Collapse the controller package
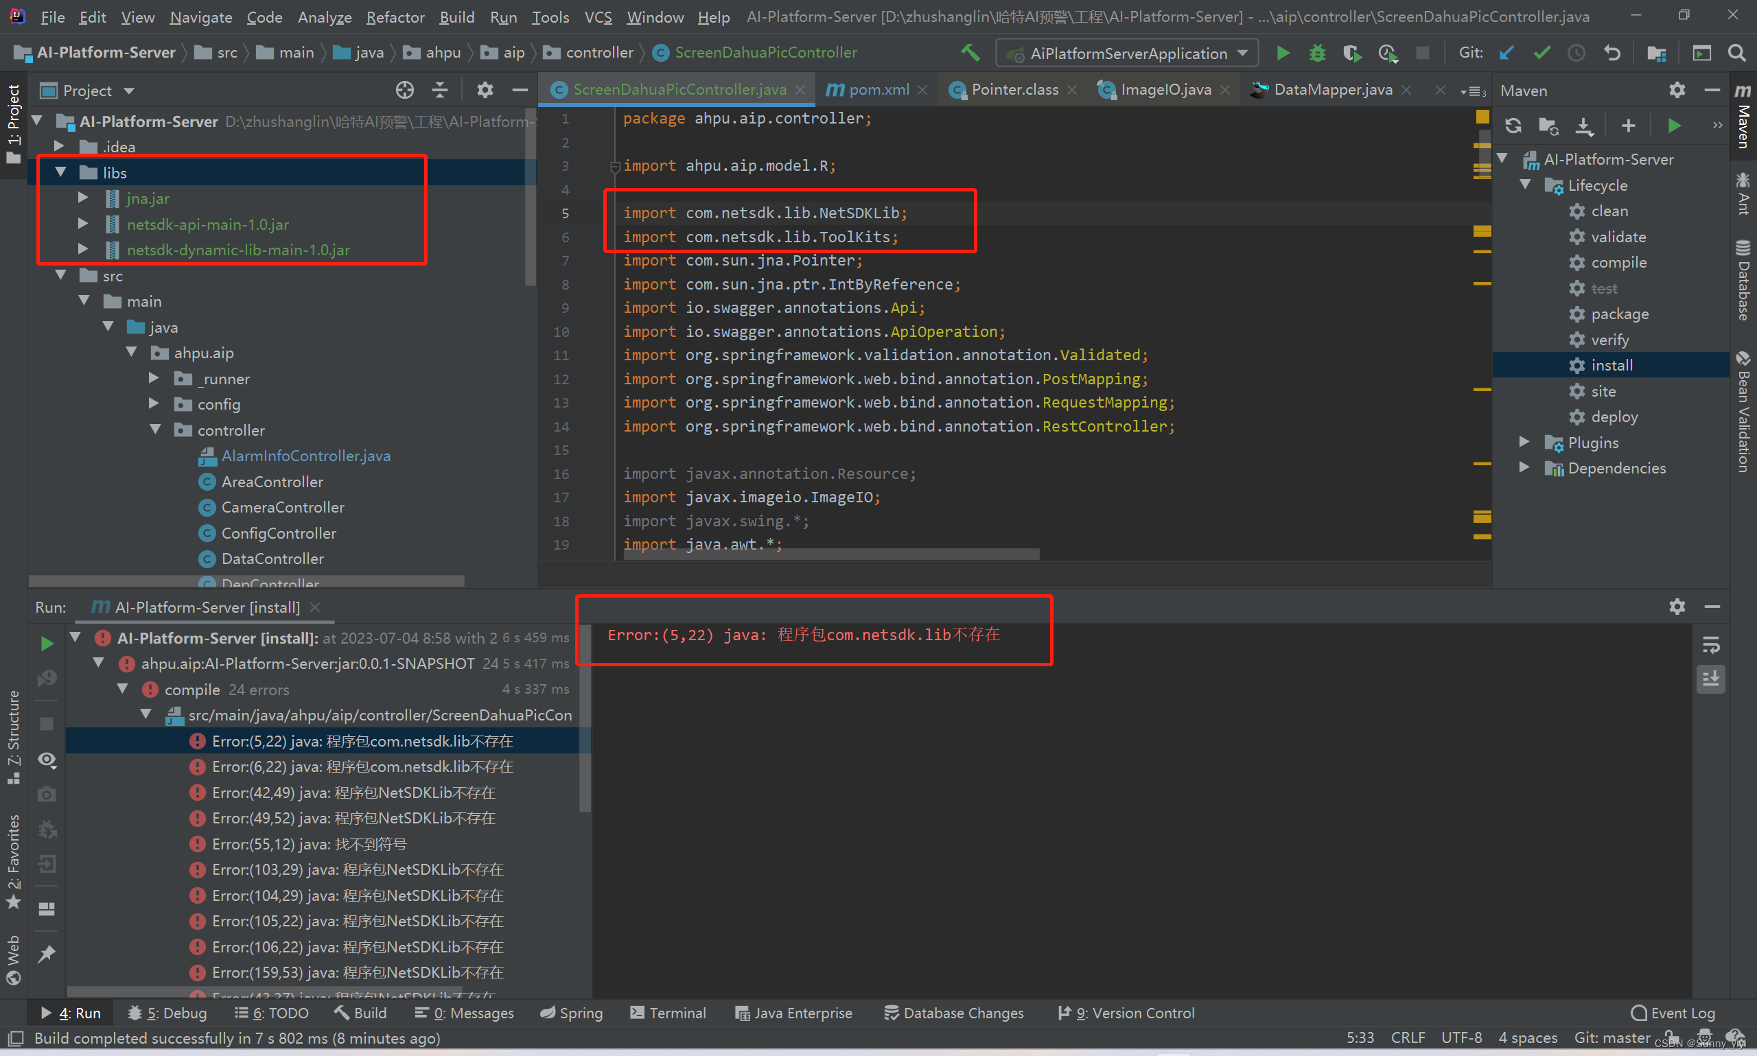 click(x=155, y=430)
